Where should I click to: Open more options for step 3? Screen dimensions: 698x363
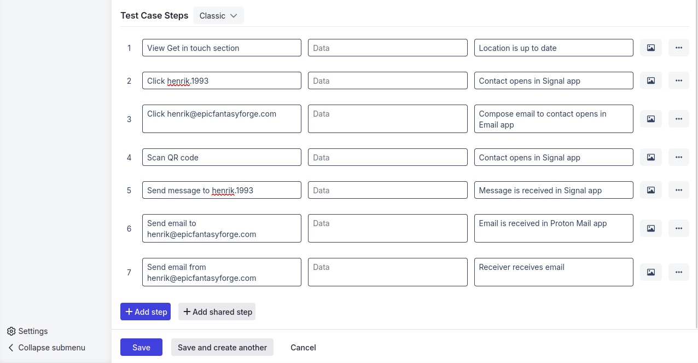coord(679,119)
